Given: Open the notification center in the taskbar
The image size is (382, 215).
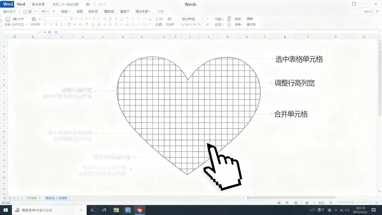Looking at the screenshot, I should pyautogui.click(x=374, y=210).
